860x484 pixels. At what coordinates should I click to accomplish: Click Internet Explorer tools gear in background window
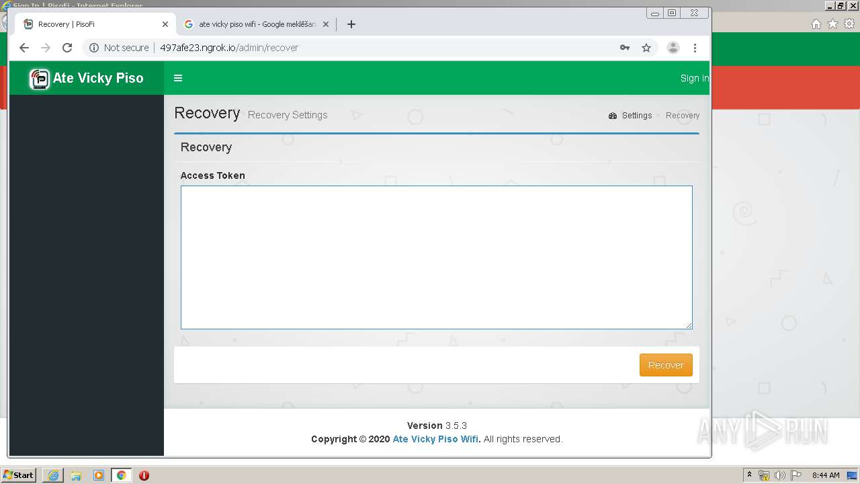pos(849,24)
